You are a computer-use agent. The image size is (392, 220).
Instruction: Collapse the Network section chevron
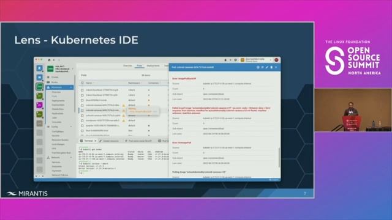71,158
